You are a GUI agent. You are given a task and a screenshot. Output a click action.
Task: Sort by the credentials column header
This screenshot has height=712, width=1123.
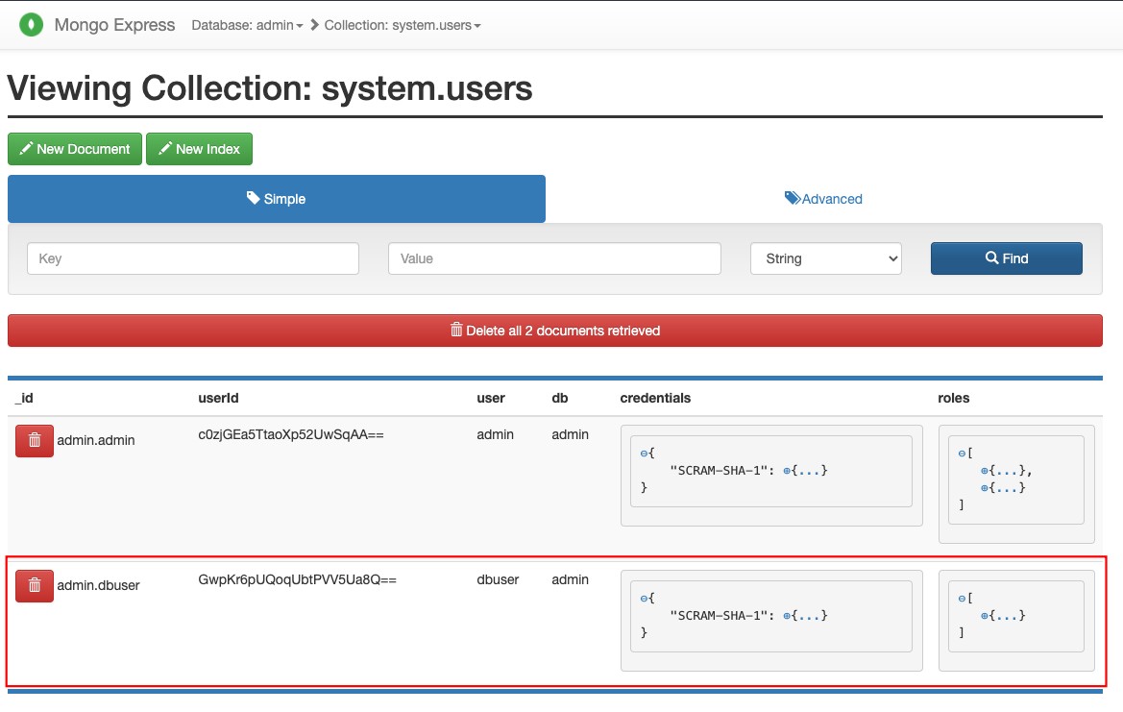tap(655, 398)
